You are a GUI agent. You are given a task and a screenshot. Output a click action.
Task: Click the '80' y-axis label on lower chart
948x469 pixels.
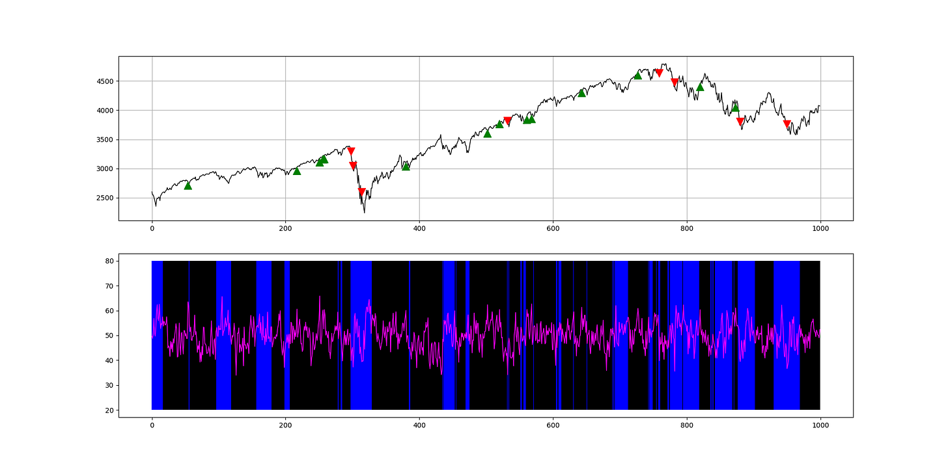[x=109, y=261]
